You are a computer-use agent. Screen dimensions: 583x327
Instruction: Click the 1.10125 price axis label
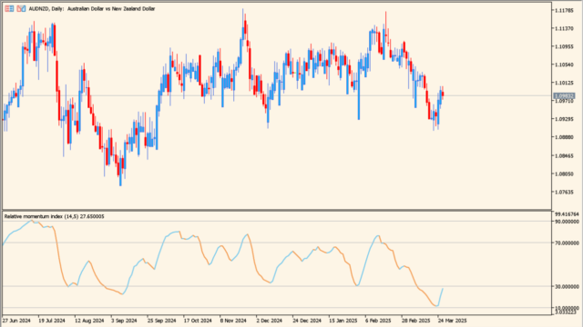pyautogui.click(x=564, y=83)
